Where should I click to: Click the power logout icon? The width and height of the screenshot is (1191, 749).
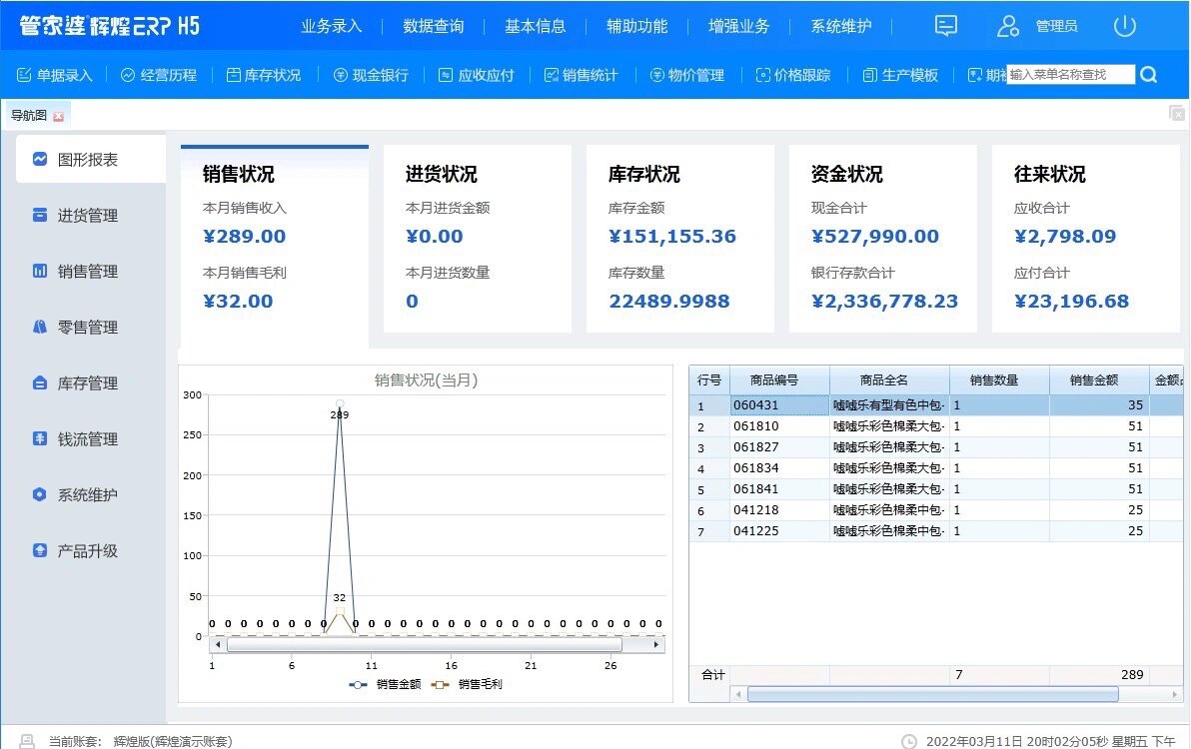tap(1125, 26)
